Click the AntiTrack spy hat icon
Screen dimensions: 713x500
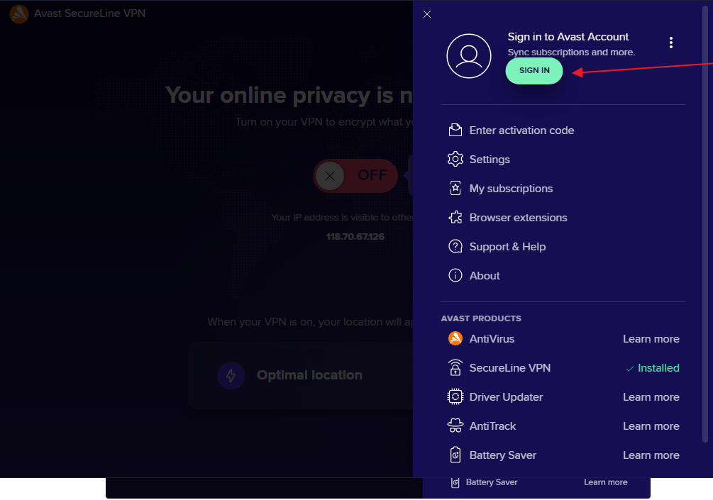455,426
